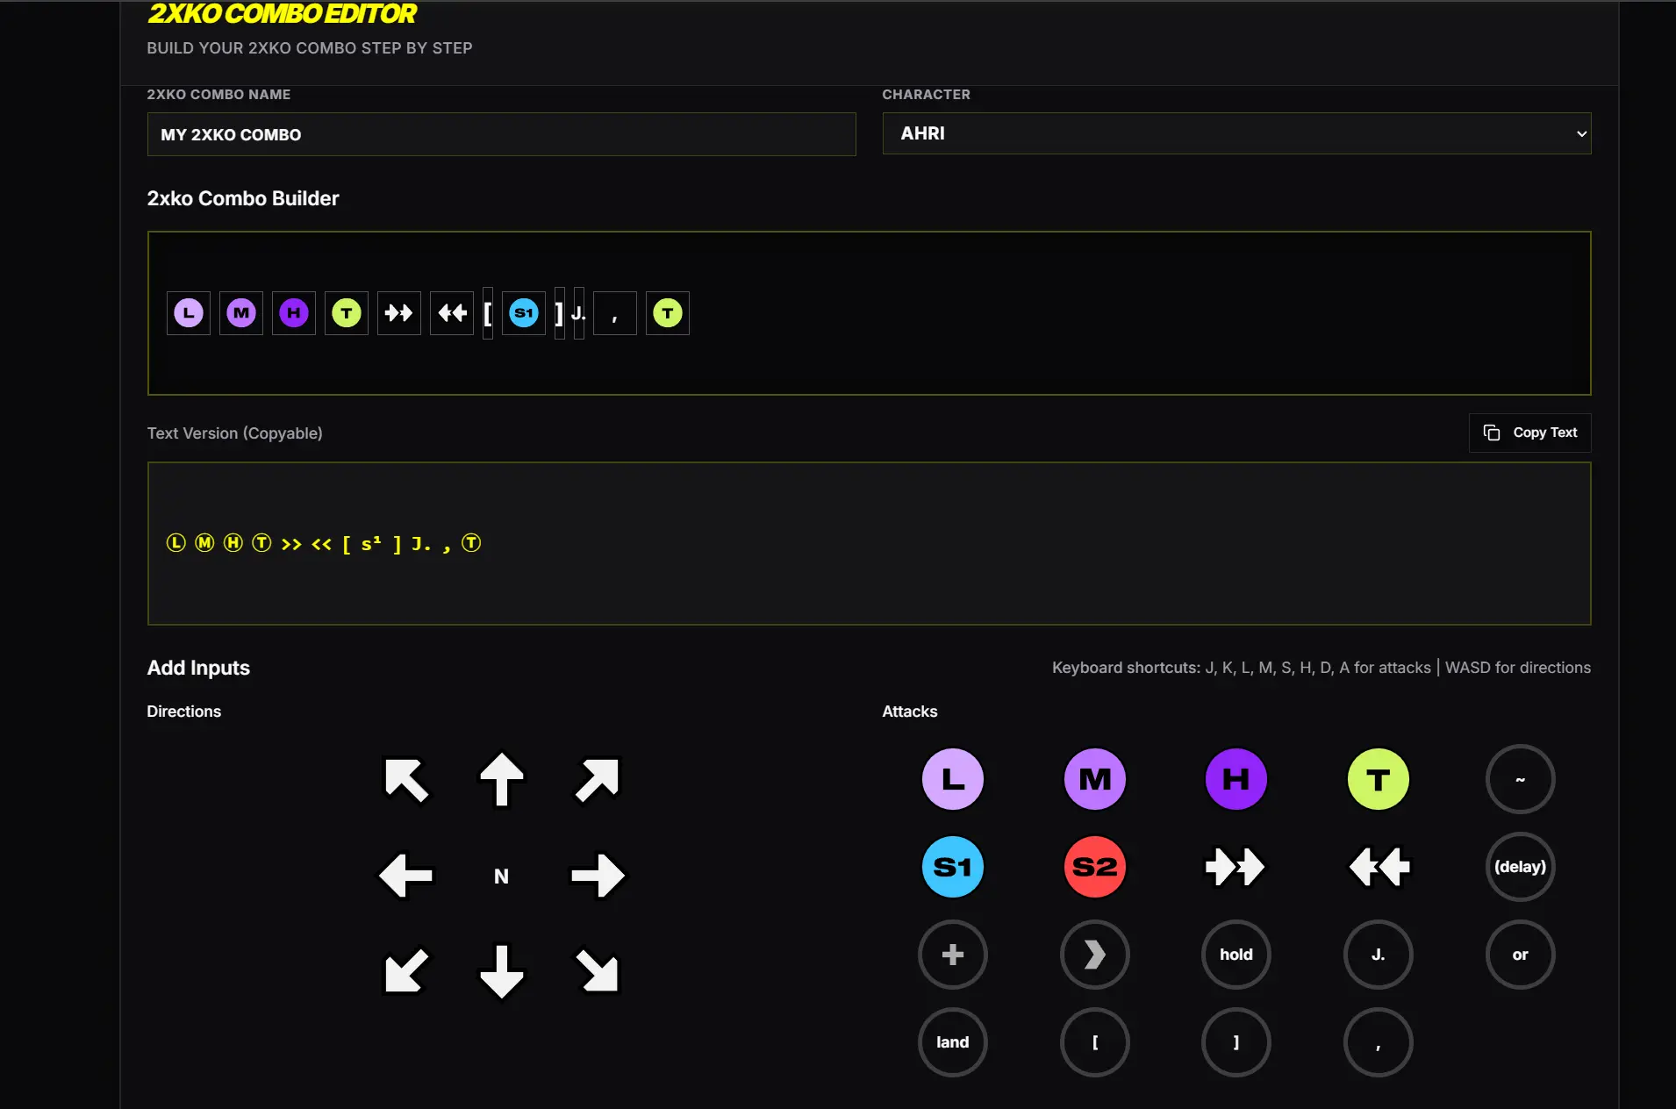Click the combo name input field
This screenshot has width=1676, height=1109.
coord(501,134)
